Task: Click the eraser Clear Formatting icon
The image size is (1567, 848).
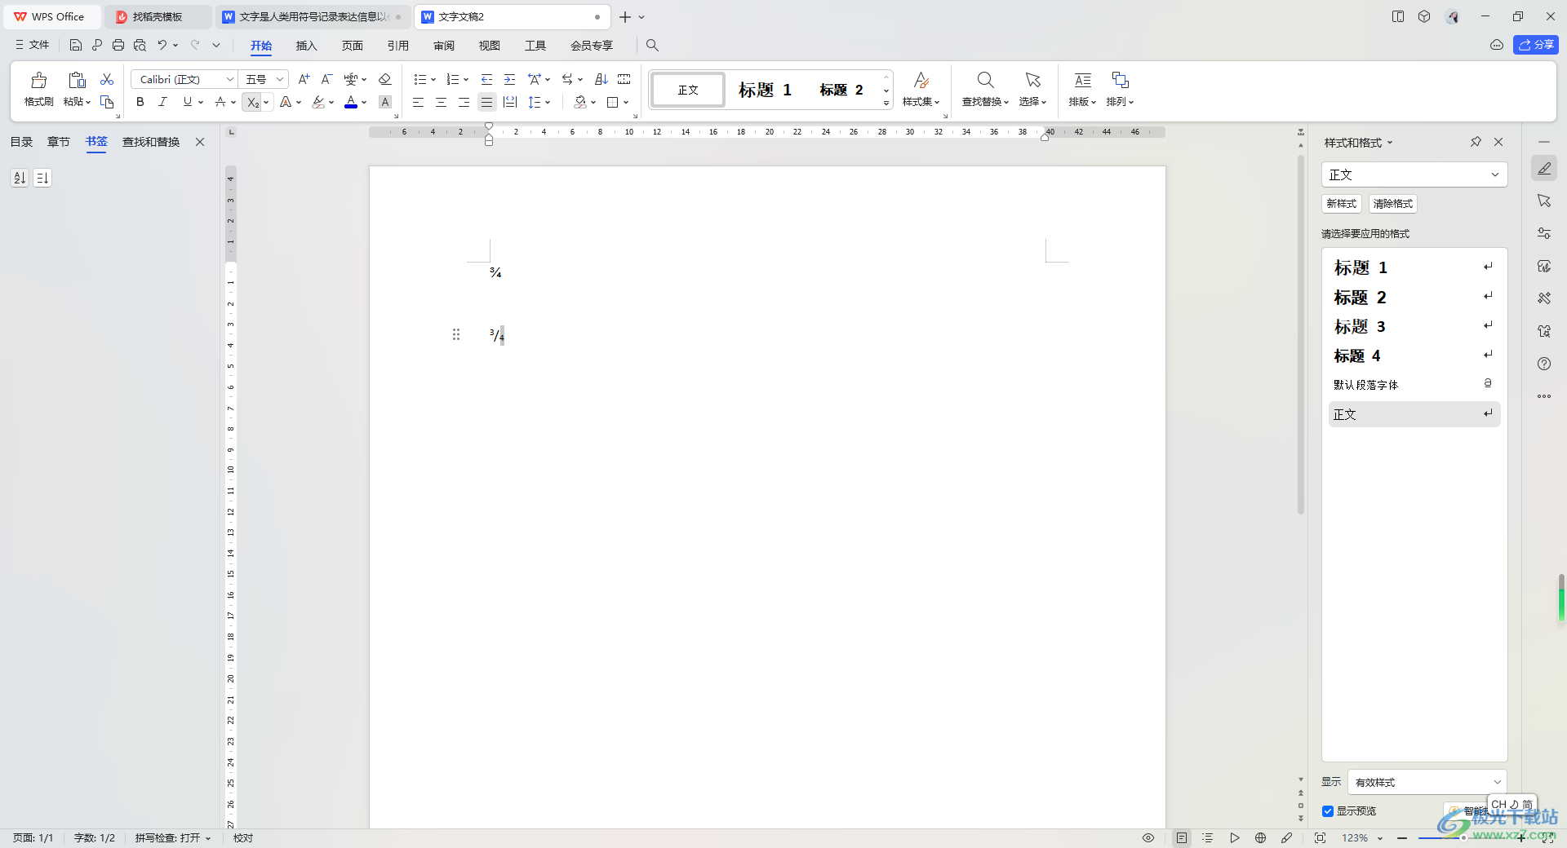Action: 385,79
